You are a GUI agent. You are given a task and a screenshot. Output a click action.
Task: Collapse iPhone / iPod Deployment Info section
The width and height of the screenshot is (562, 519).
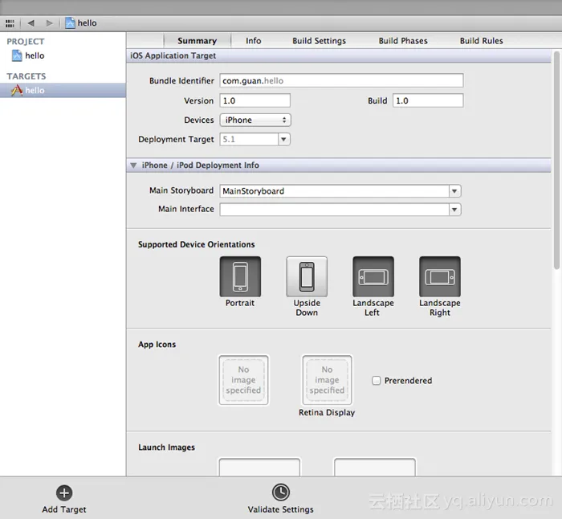134,166
